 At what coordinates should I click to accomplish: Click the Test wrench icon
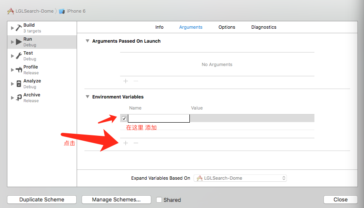click(19, 56)
